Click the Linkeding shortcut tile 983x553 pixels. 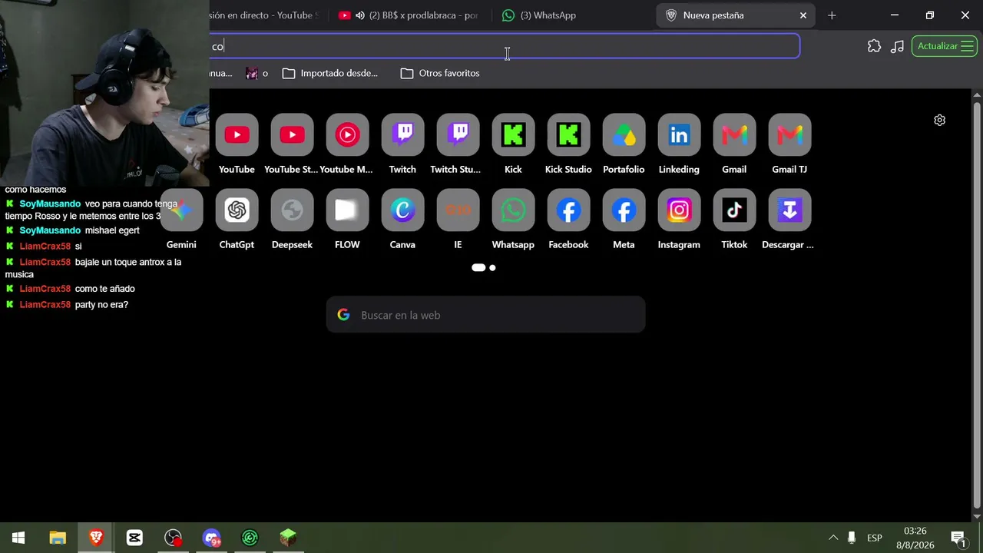[679, 135]
